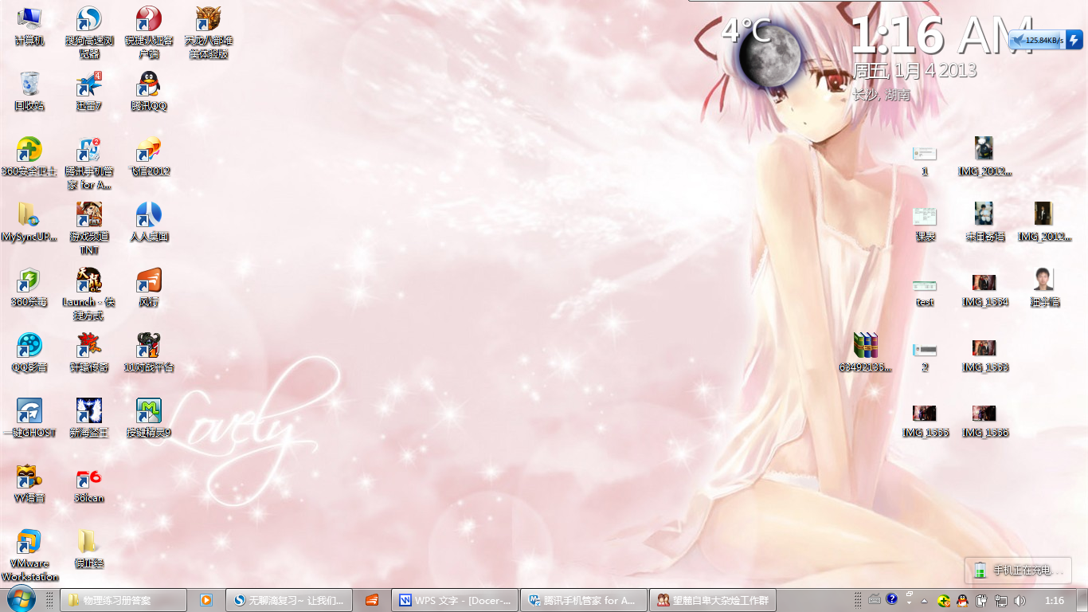
Task: Switch to 物理练习册答案 folder in taskbar
Action: tap(123, 600)
